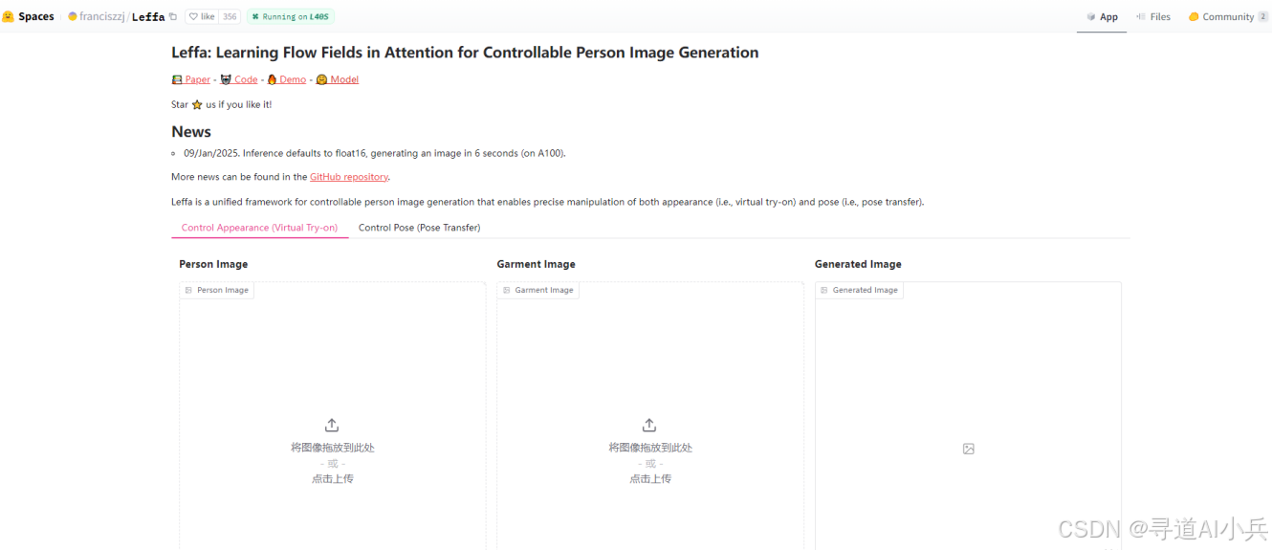
Task: Like the Leffa space
Action: [x=202, y=16]
